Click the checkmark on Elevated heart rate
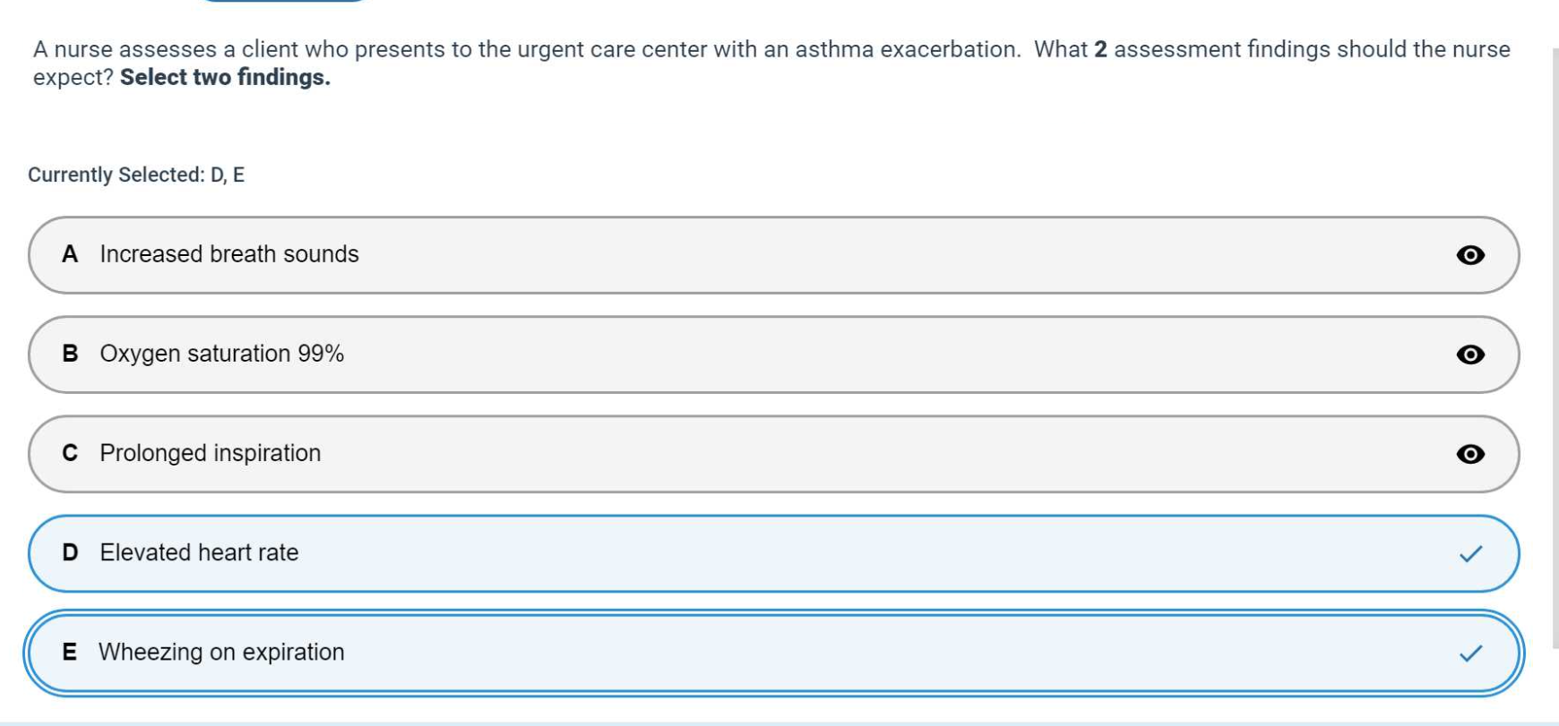 1470,554
